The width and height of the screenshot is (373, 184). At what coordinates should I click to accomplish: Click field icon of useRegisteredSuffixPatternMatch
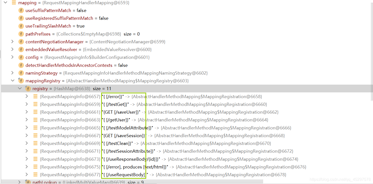pos(21,18)
